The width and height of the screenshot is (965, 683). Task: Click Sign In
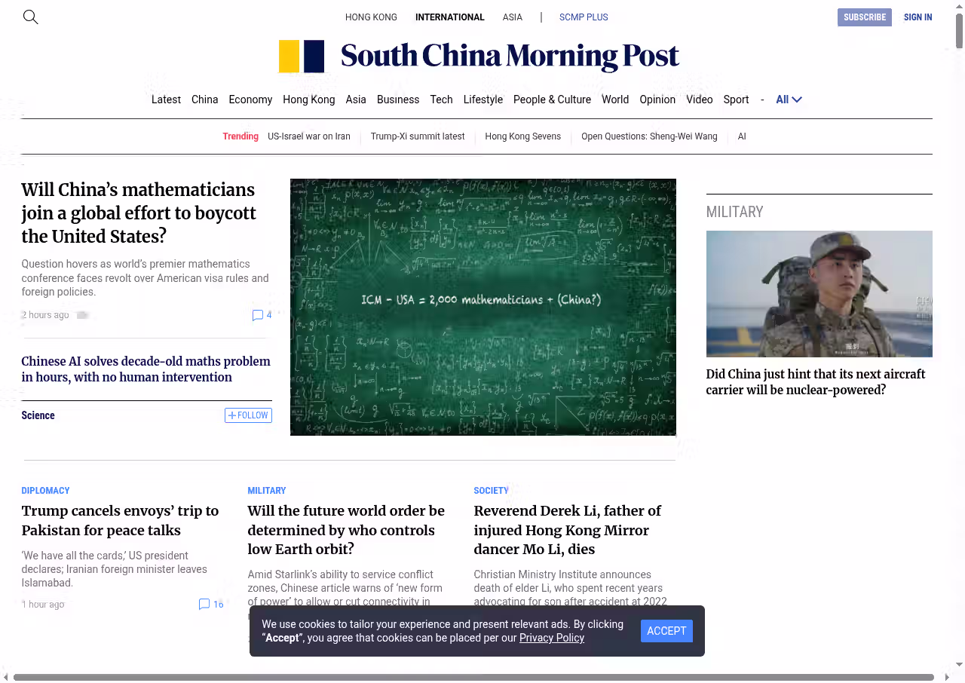click(918, 17)
